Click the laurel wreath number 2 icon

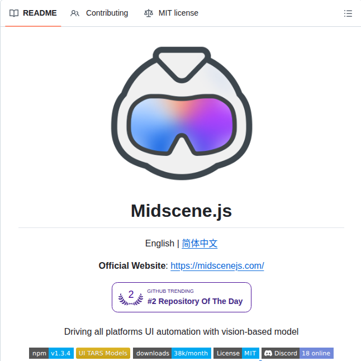point(131,297)
